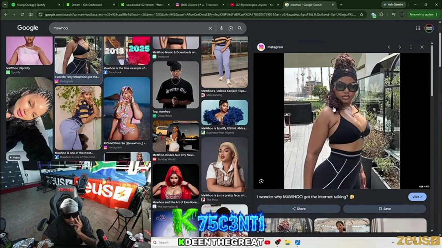The image size is (442, 248).
Task: View site information icon in address bar
Action: click(40, 14)
